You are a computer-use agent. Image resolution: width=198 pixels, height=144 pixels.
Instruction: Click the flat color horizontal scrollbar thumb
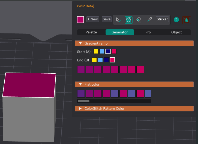[84, 101]
